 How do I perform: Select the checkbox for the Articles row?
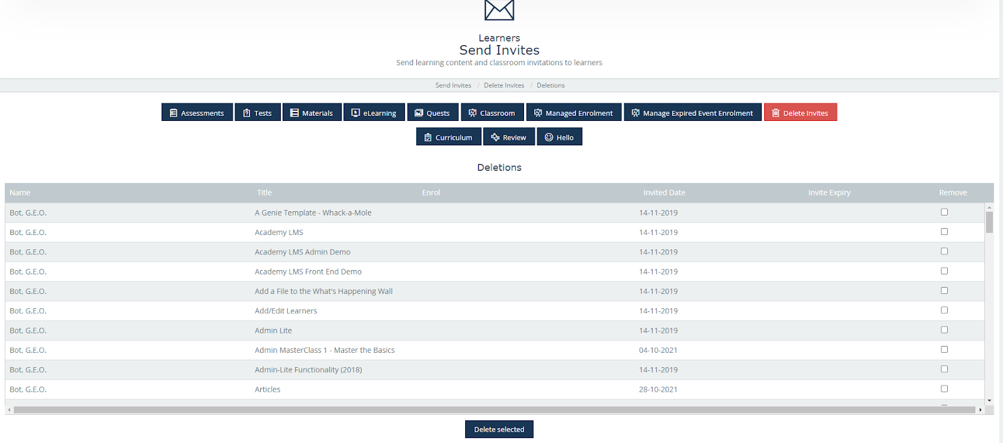pos(944,389)
